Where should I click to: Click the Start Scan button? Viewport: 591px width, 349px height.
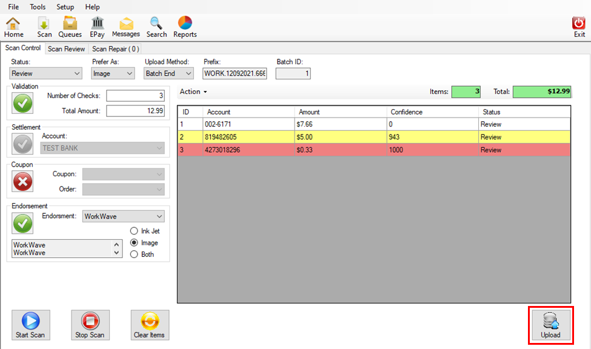tap(30, 325)
